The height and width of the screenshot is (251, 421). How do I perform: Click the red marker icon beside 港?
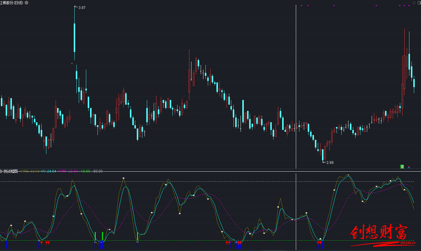(x=409, y=167)
